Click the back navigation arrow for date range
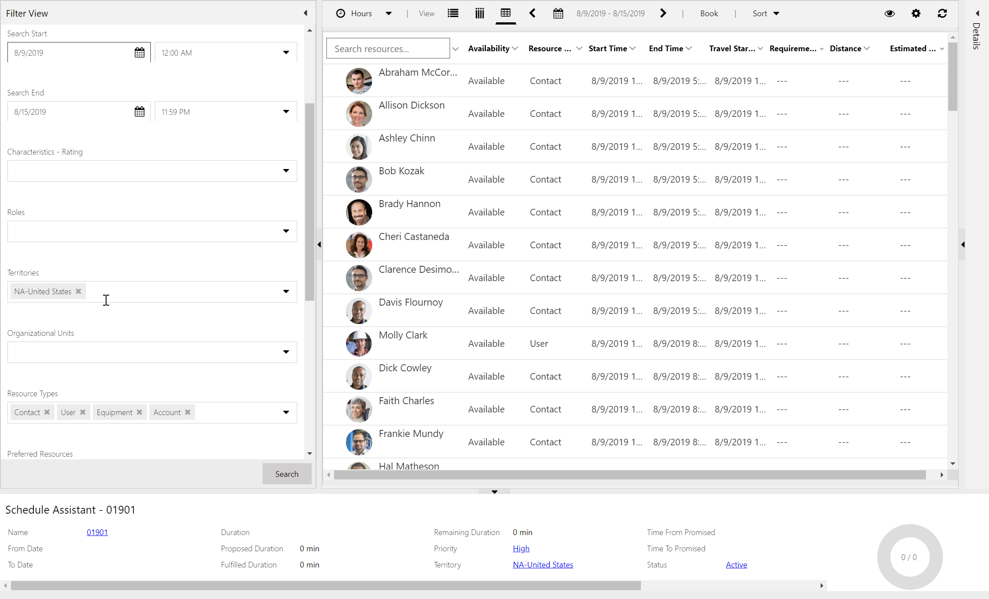The height and width of the screenshot is (599, 989). (533, 14)
